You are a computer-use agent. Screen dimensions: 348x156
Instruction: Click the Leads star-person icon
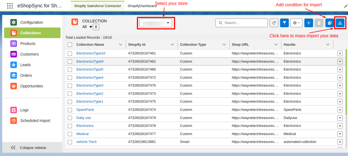point(14,65)
